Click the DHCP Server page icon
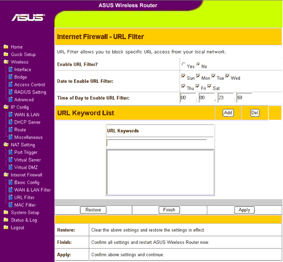 11,122
